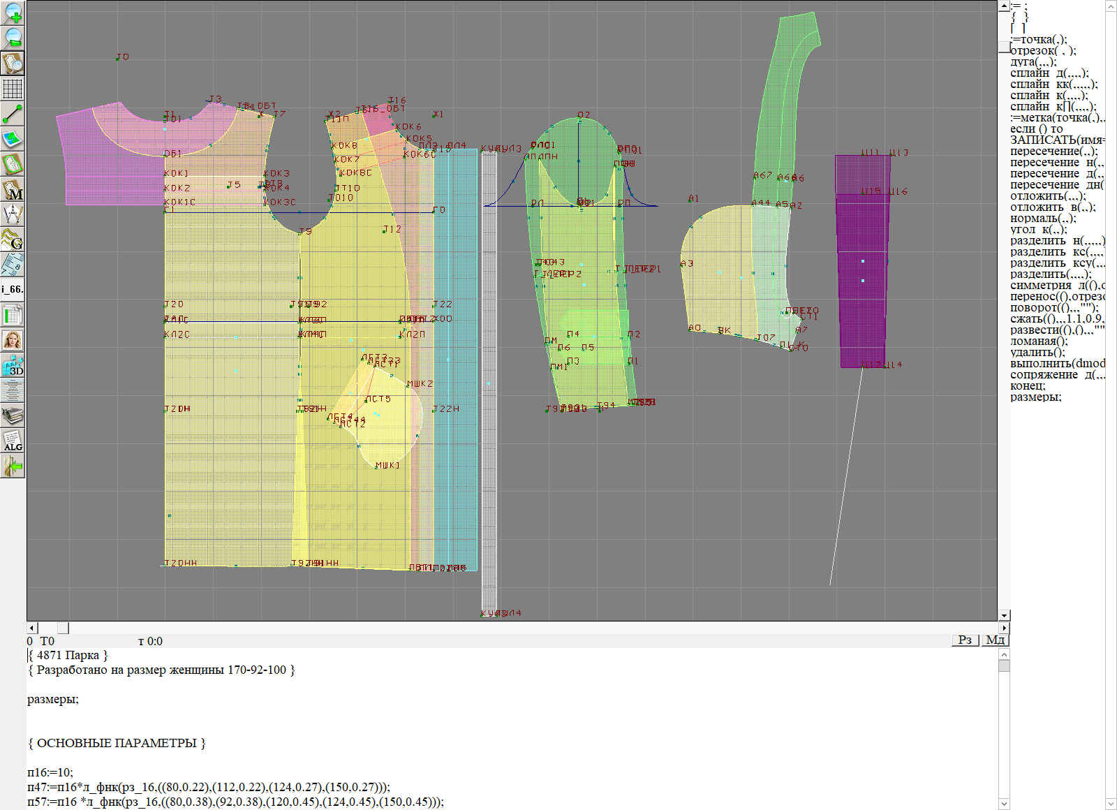Click the zoom out magnifier icon
Viewport: 1117px width, 810px height.
click(x=13, y=38)
